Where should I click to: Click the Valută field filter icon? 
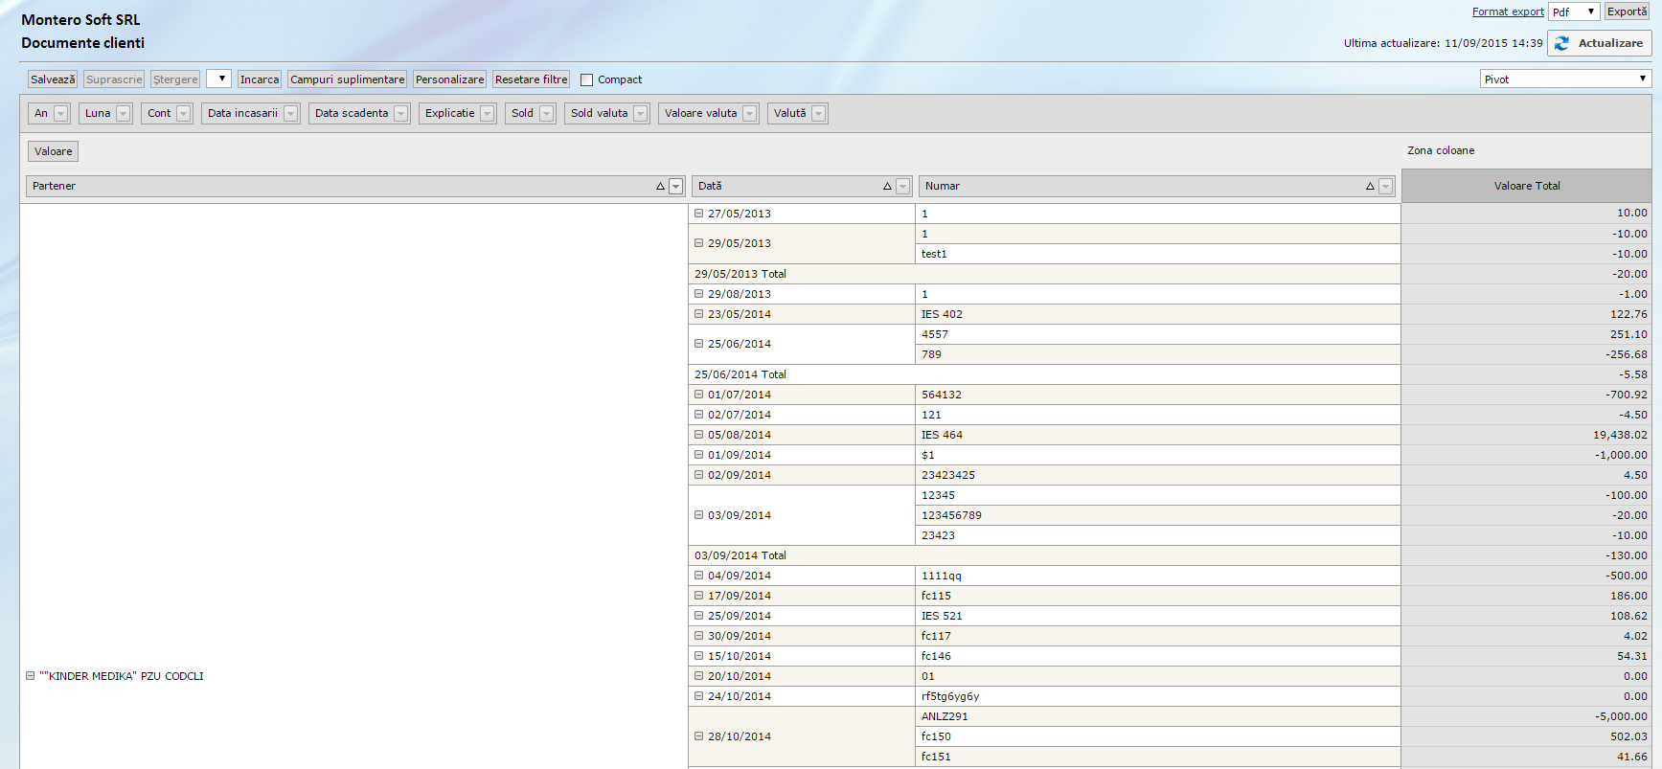pos(819,114)
